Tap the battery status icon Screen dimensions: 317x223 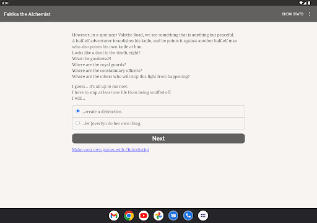pos(309,3)
